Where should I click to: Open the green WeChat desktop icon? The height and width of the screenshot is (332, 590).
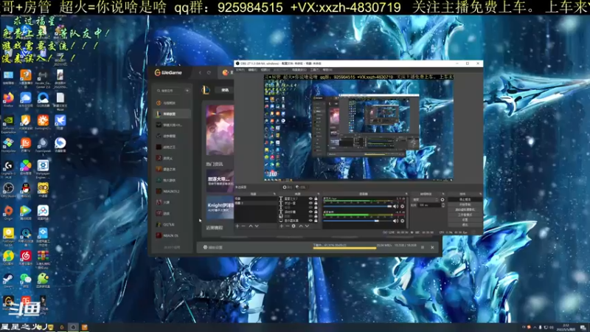coord(26,280)
